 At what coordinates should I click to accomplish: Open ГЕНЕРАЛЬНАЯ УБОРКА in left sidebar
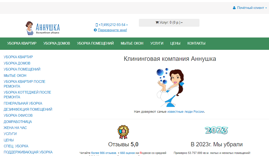[x=23, y=103]
